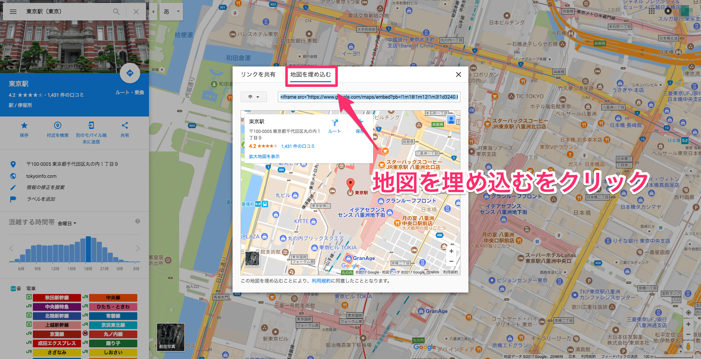Zoom out on embedded preview map
The height and width of the screenshot is (359, 701).
coord(451,261)
